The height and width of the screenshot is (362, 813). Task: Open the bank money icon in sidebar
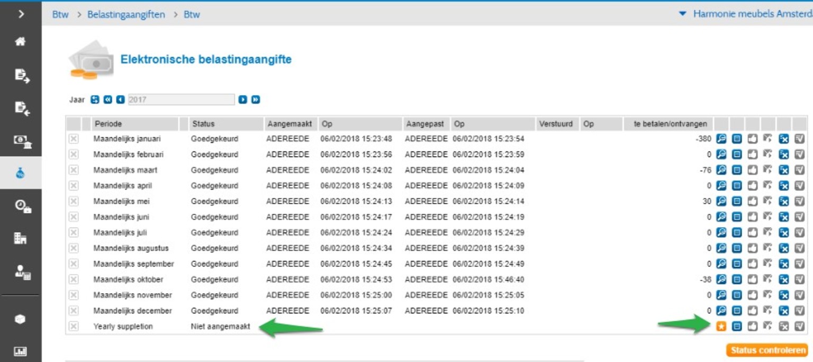pyautogui.click(x=21, y=141)
